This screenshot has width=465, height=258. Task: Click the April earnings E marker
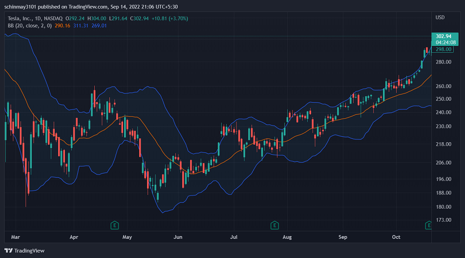coord(114,225)
